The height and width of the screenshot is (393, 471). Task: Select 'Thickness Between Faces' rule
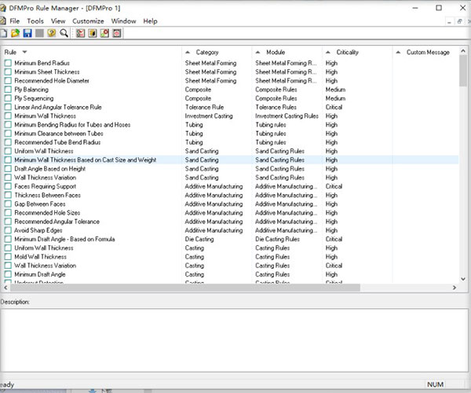[x=47, y=195]
